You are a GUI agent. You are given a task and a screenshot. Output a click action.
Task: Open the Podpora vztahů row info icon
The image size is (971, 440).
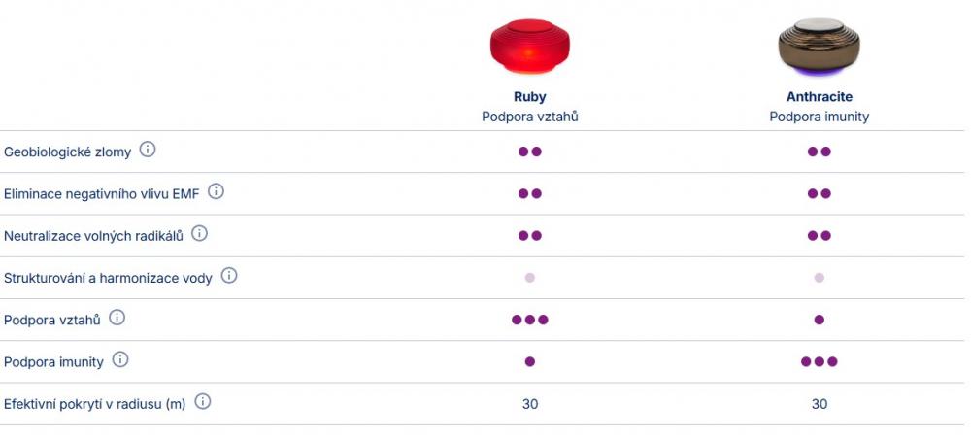click(117, 318)
